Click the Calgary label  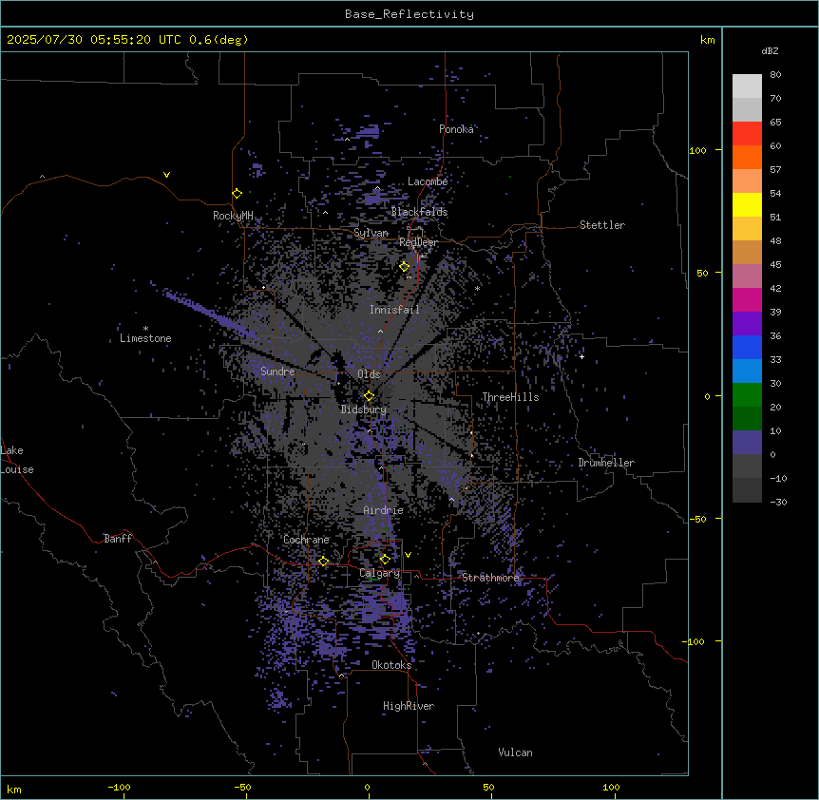[x=379, y=573]
